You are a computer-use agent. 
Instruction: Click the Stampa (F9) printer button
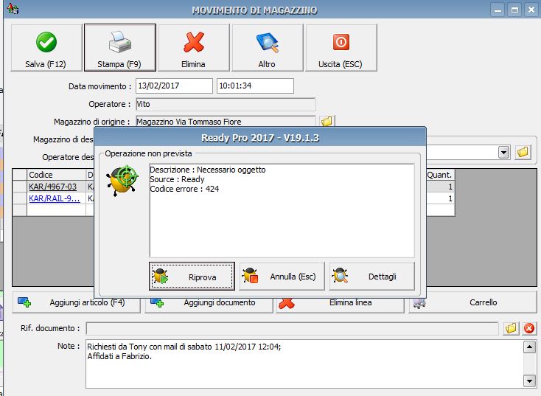pos(119,48)
